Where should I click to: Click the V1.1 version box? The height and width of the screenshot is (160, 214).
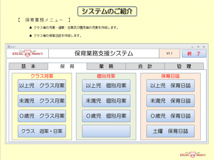(169, 53)
